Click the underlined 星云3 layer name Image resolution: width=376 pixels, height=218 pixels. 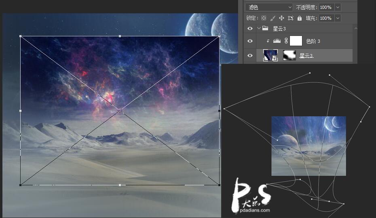(x=306, y=56)
